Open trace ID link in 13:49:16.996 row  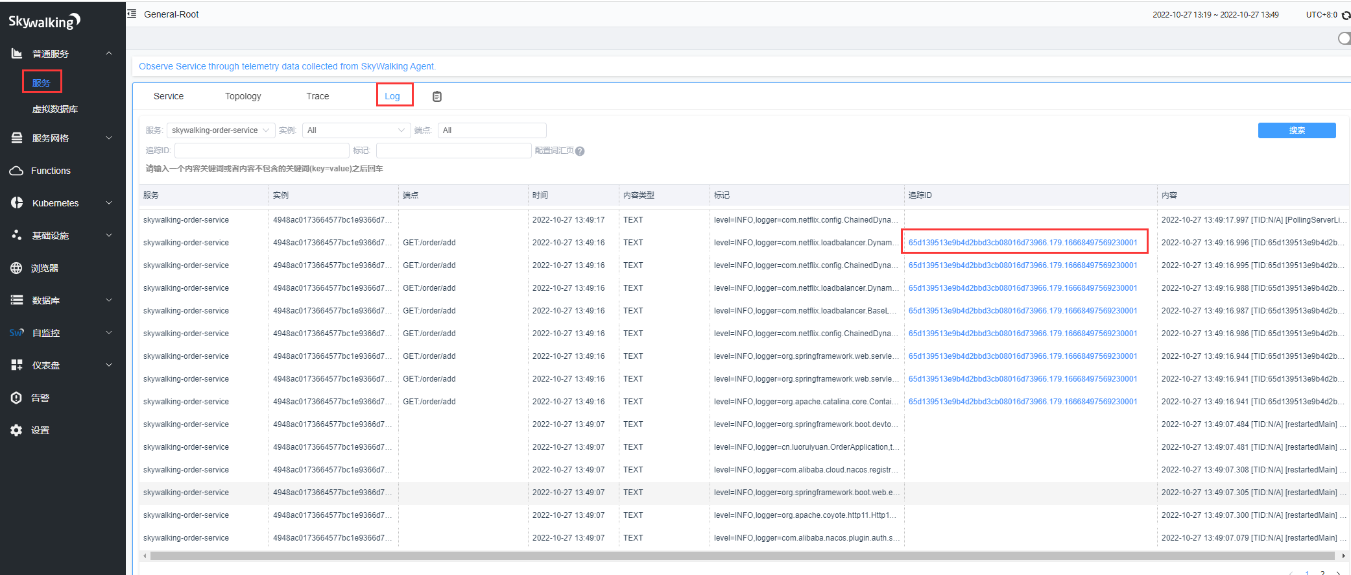[x=1023, y=243]
